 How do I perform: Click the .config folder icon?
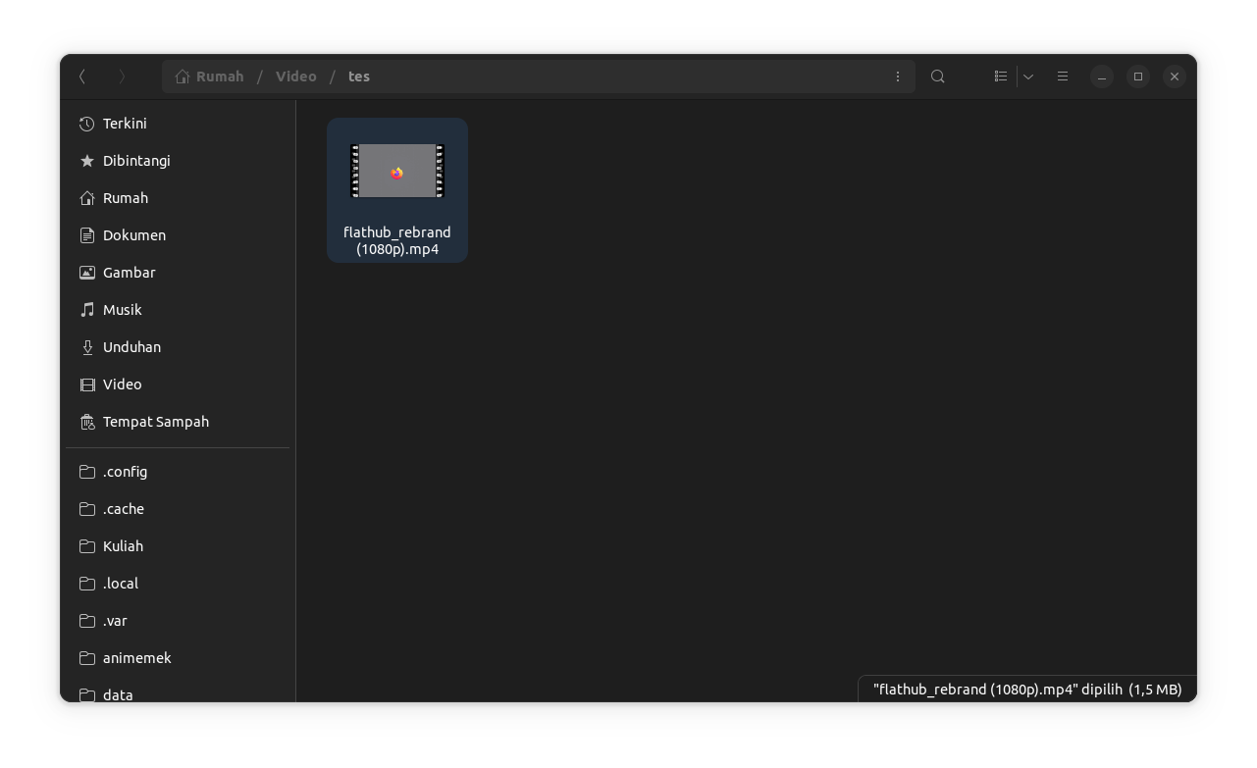87,472
